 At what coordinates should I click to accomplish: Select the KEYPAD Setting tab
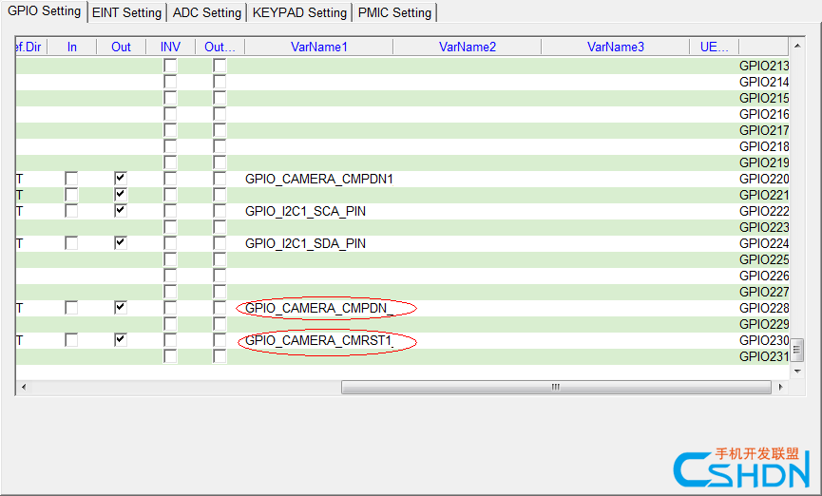[300, 12]
